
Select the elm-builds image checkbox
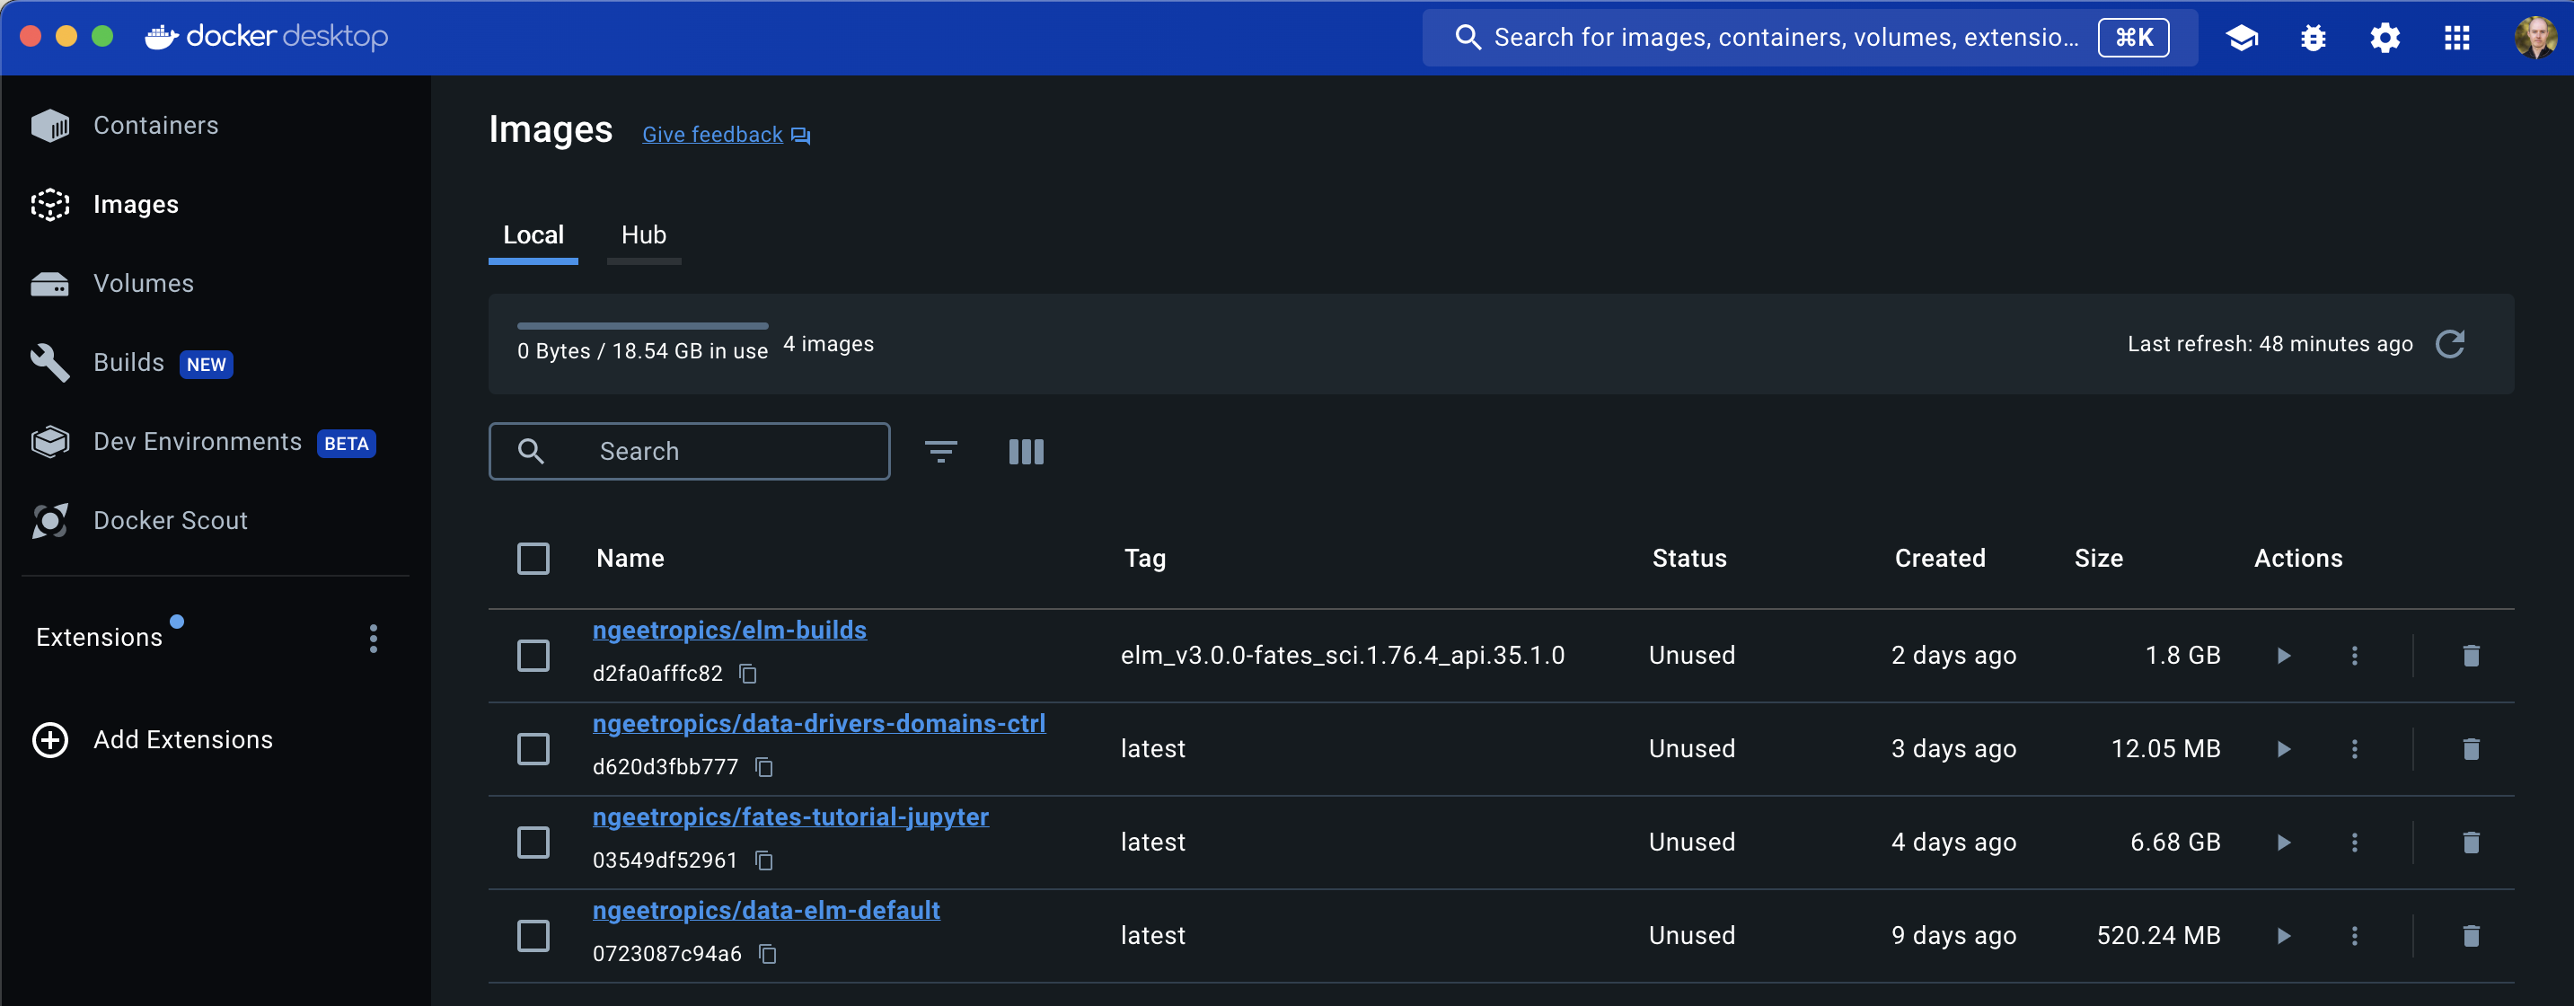[x=533, y=657]
